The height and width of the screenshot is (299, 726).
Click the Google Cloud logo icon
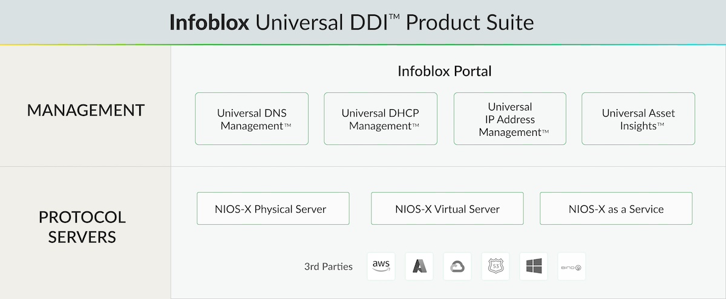pyautogui.click(x=457, y=266)
